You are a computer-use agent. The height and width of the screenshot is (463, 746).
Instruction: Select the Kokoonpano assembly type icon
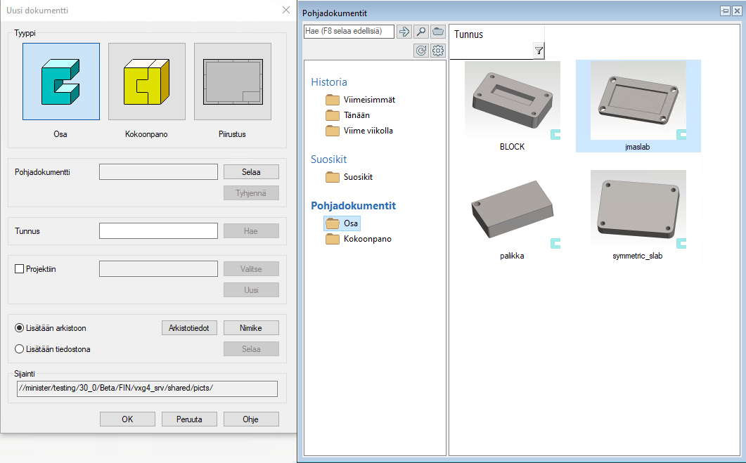pos(146,81)
